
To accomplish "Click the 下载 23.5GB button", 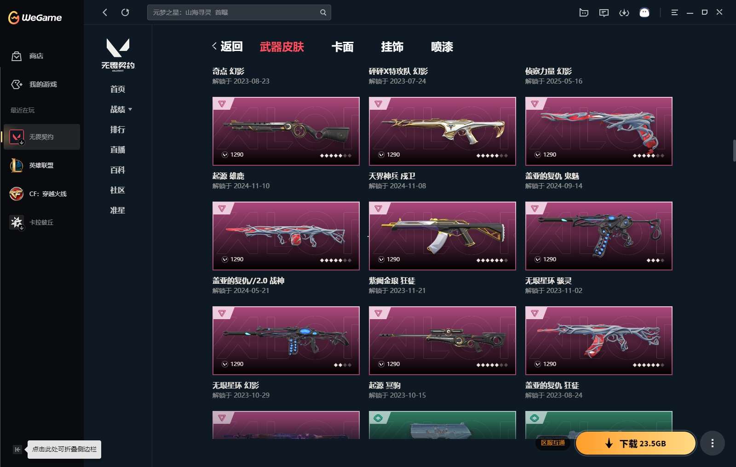I will pos(636,443).
